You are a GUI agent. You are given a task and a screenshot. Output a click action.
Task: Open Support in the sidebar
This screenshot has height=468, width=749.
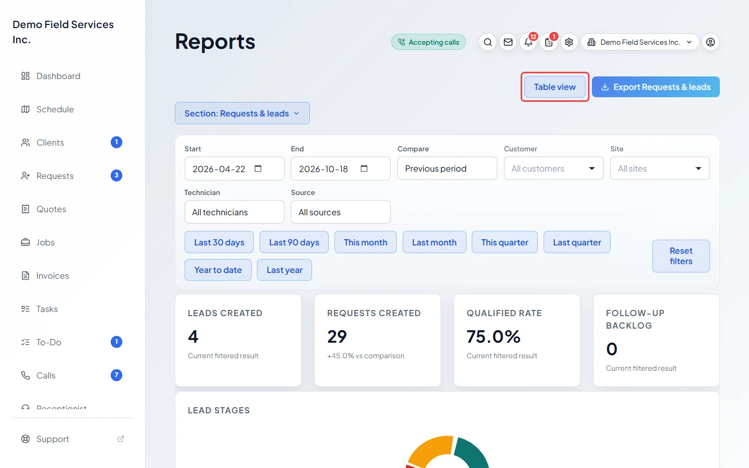[72, 439]
